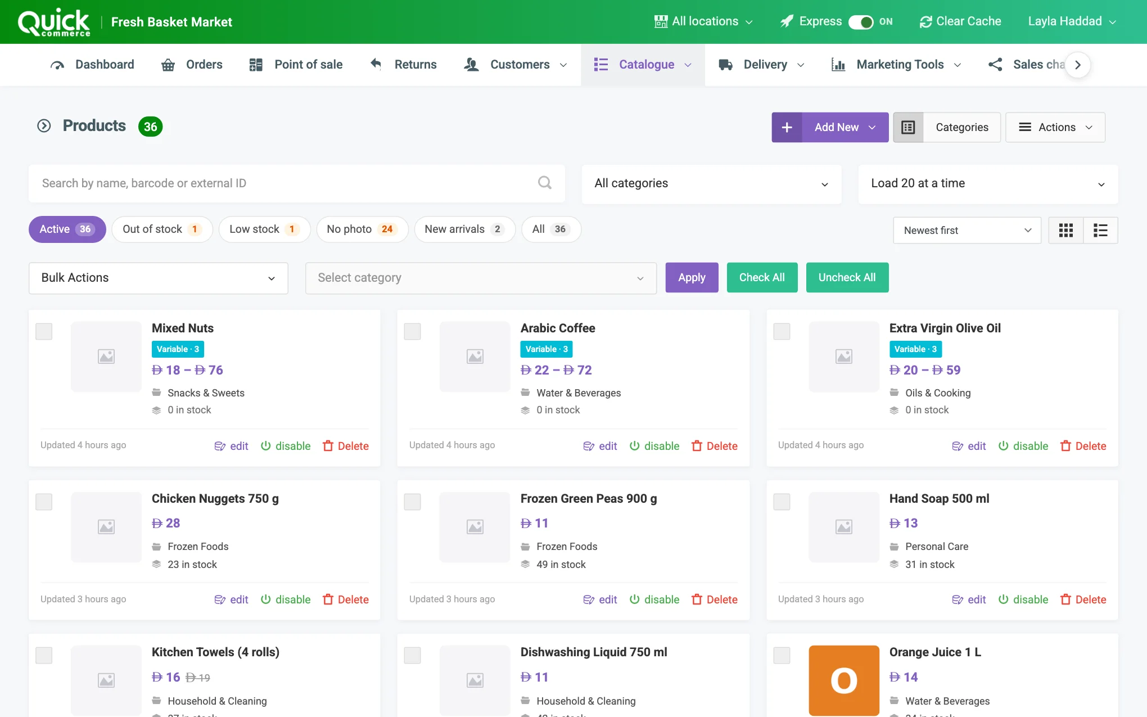Click the Delivery truck icon
Viewport: 1147px width, 717px height.
[x=725, y=65]
